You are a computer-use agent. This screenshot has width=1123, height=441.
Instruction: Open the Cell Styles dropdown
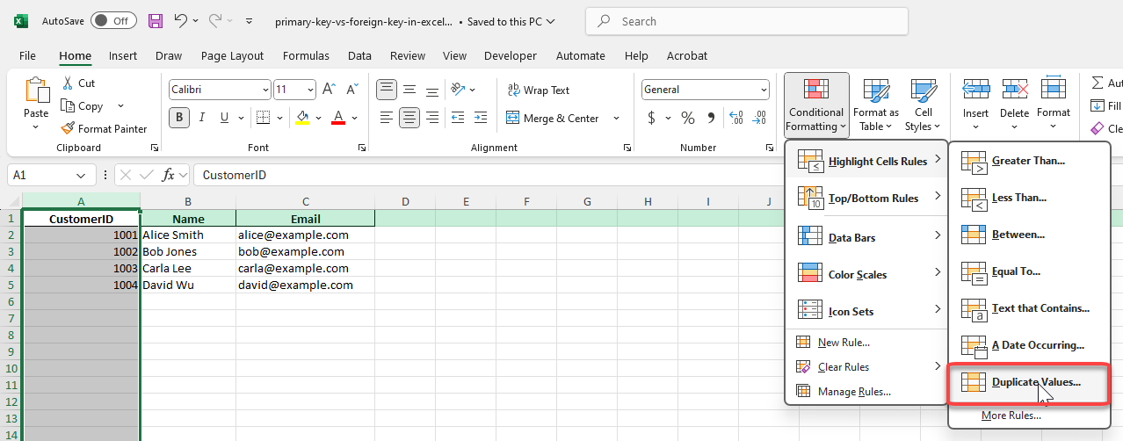point(924,106)
